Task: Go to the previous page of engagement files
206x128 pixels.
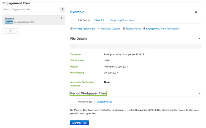Action: [x=5, y=31]
